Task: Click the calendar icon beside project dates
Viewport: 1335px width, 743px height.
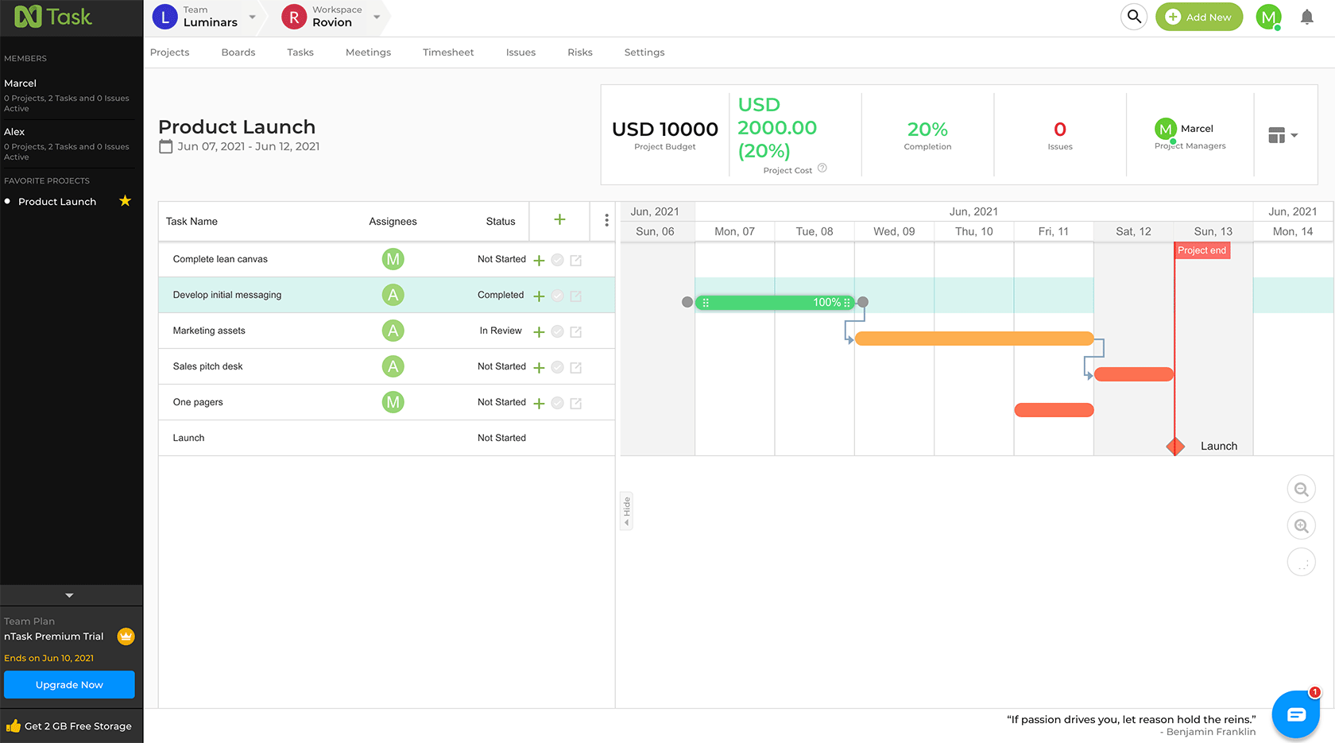Action: [164, 146]
